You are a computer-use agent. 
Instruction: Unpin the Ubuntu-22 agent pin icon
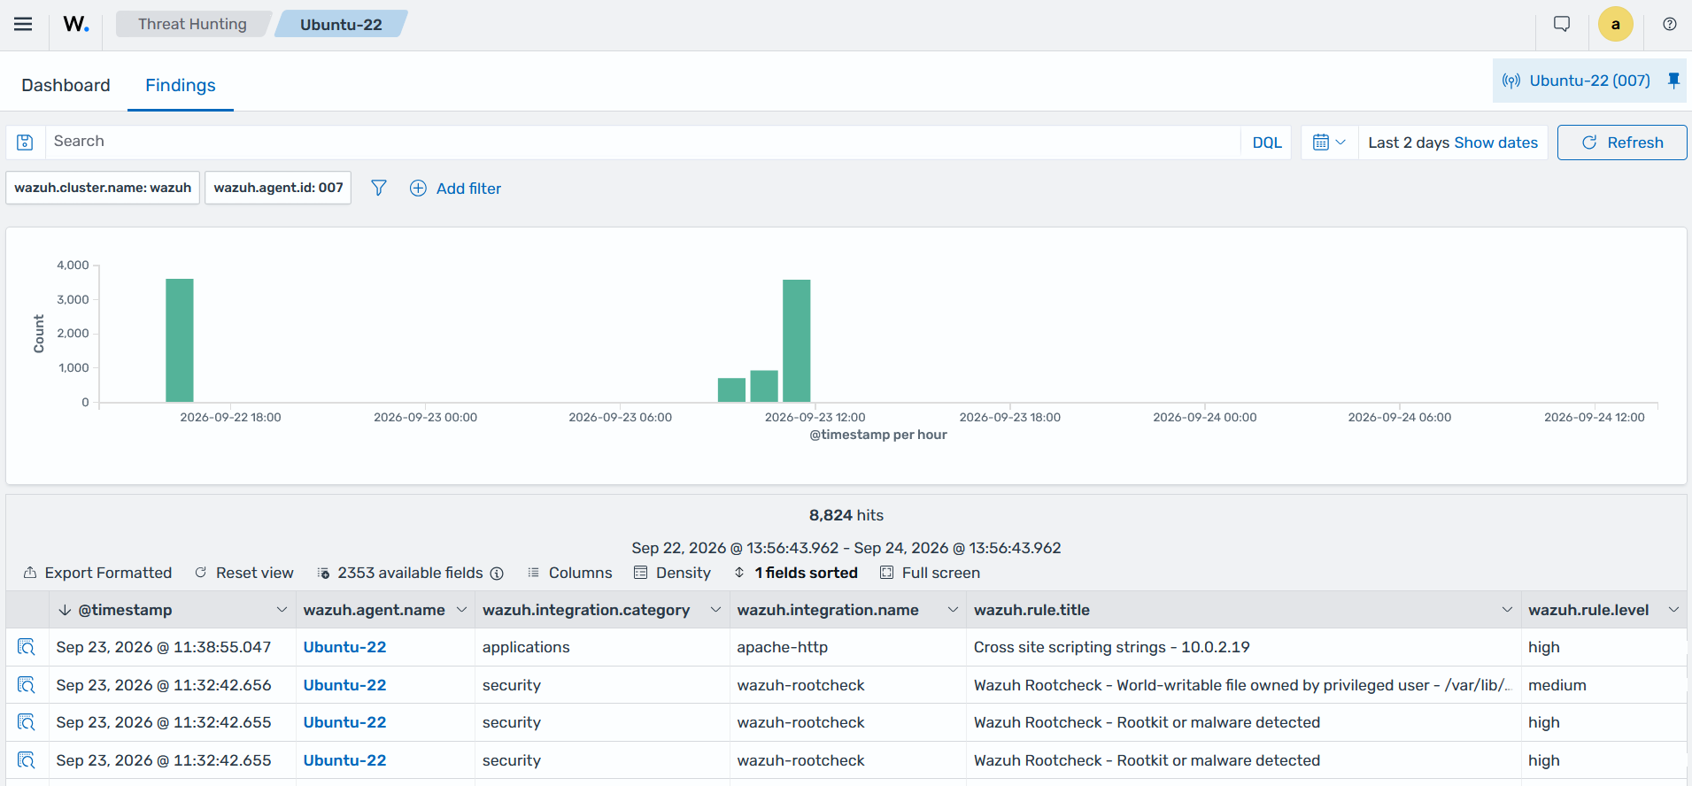click(1673, 81)
